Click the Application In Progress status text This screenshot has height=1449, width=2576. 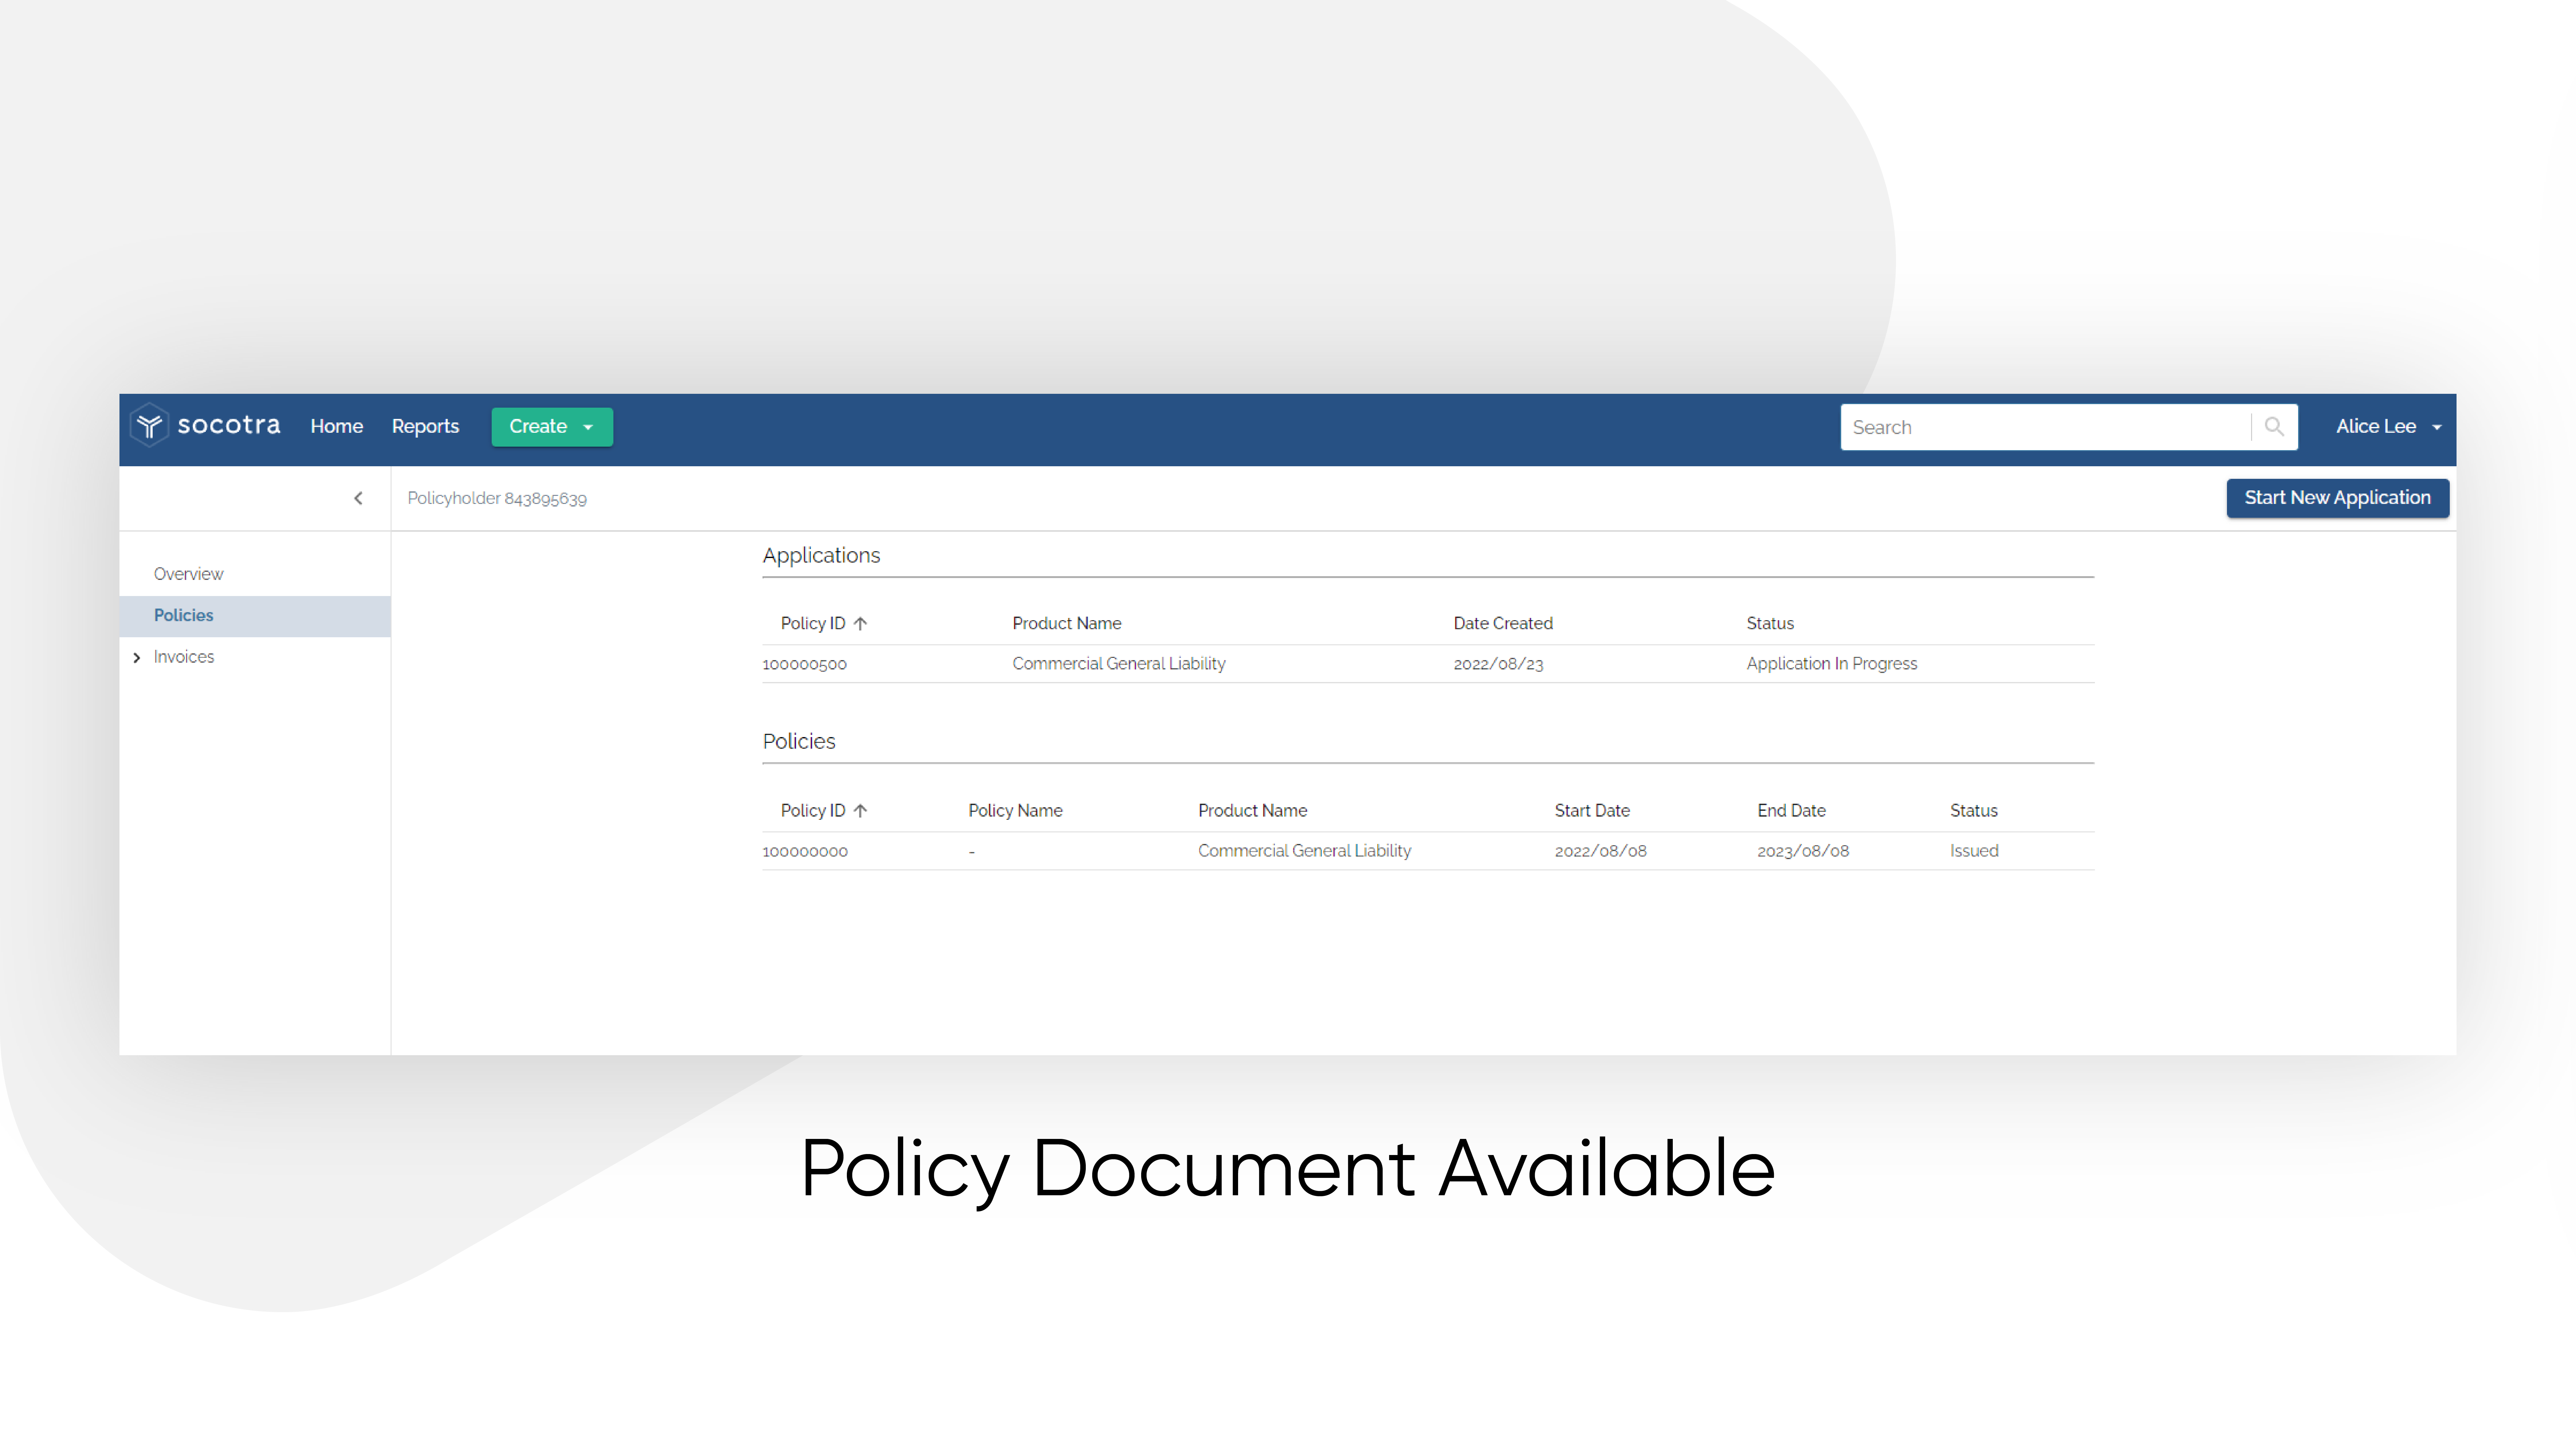click(1831, 663)
